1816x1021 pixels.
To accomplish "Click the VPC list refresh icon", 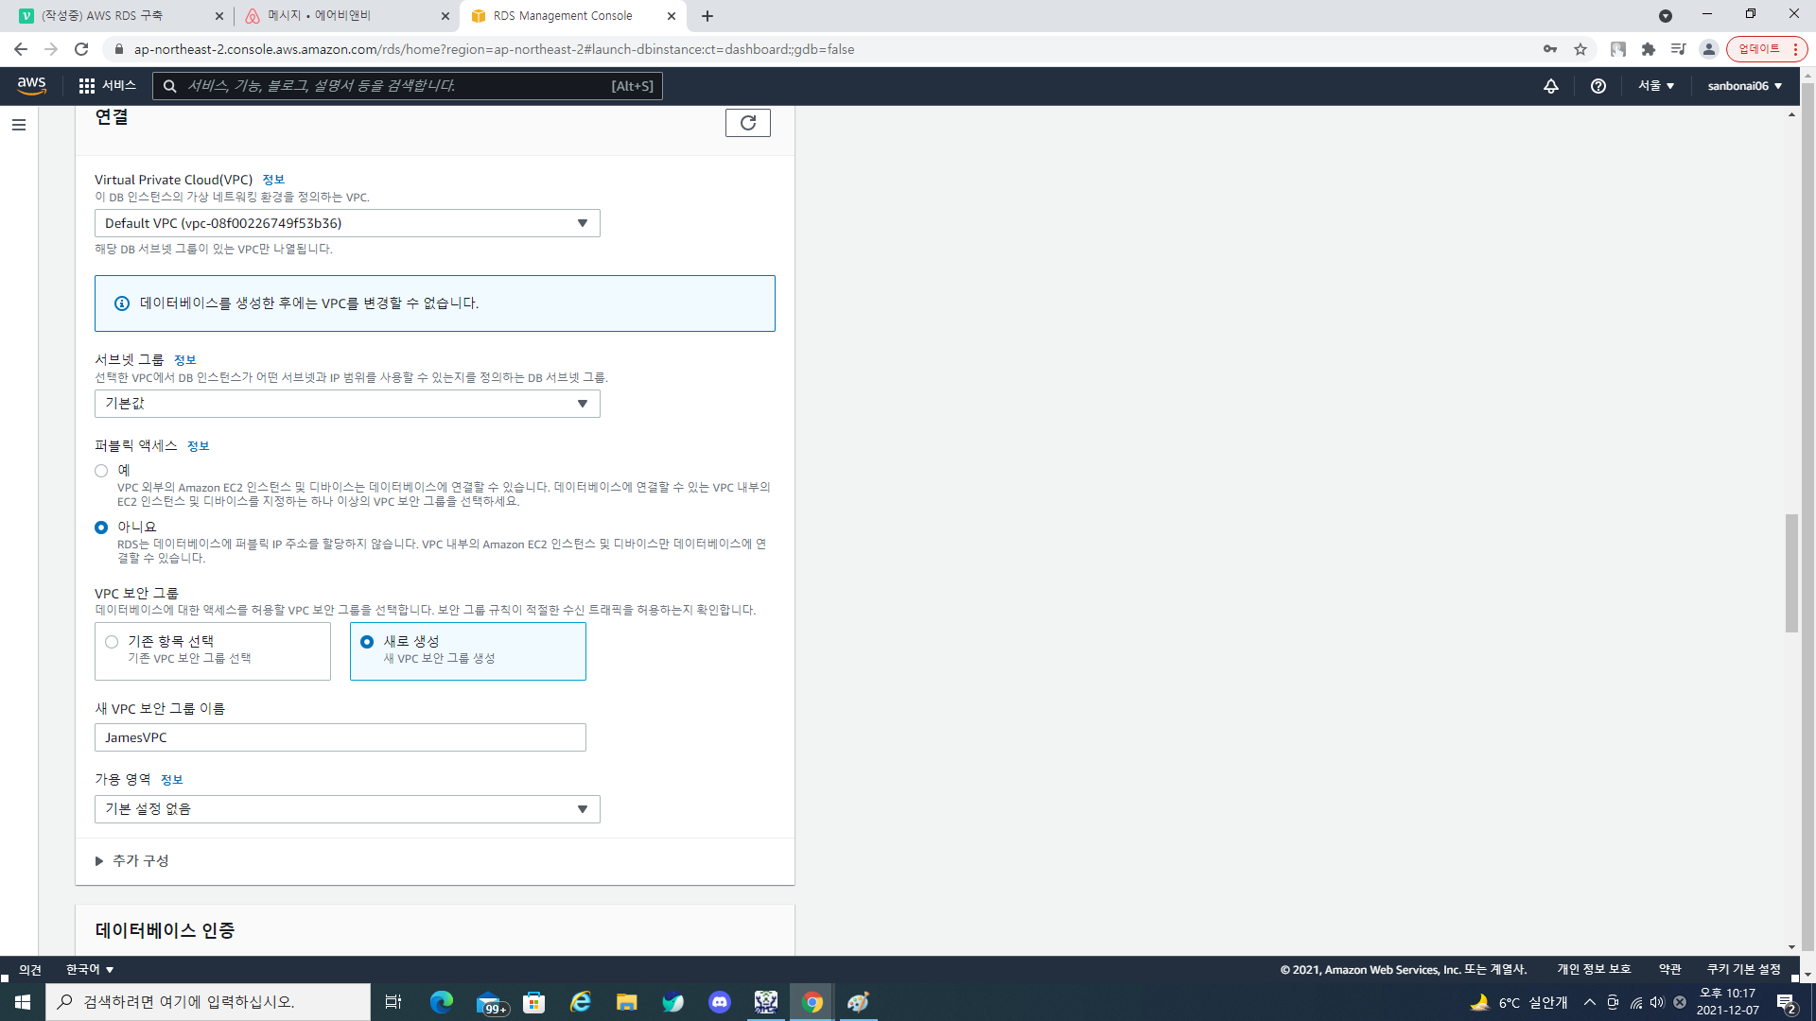I will tap(747, 123).
